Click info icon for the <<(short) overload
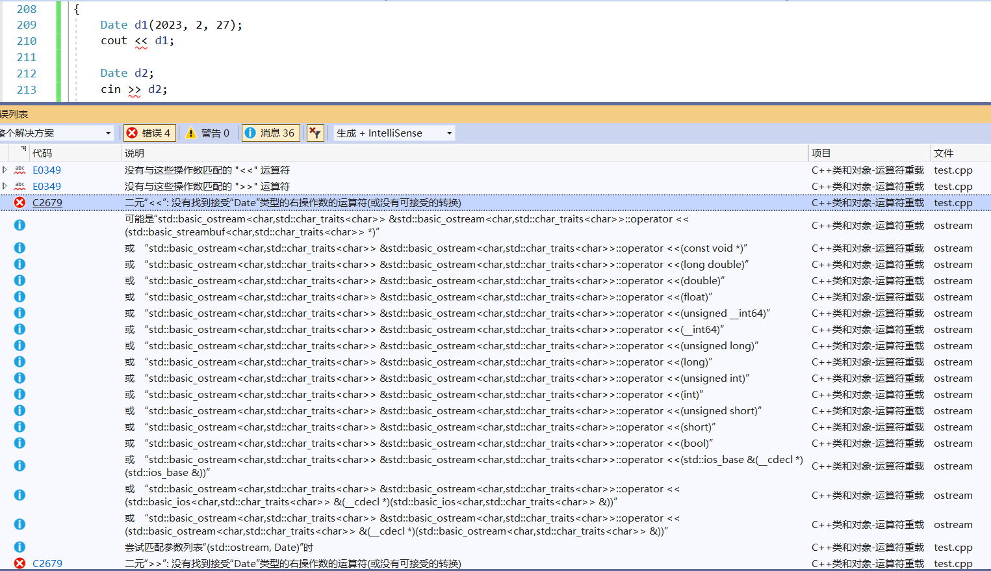This screenshot has width=991, height=571. (x=20, y=427)
